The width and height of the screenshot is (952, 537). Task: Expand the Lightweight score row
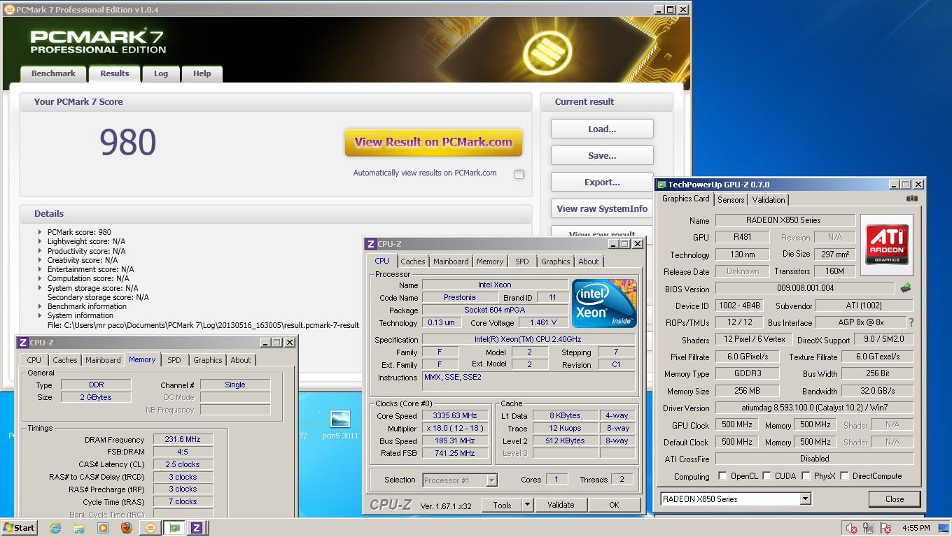(x=40, y=241)
